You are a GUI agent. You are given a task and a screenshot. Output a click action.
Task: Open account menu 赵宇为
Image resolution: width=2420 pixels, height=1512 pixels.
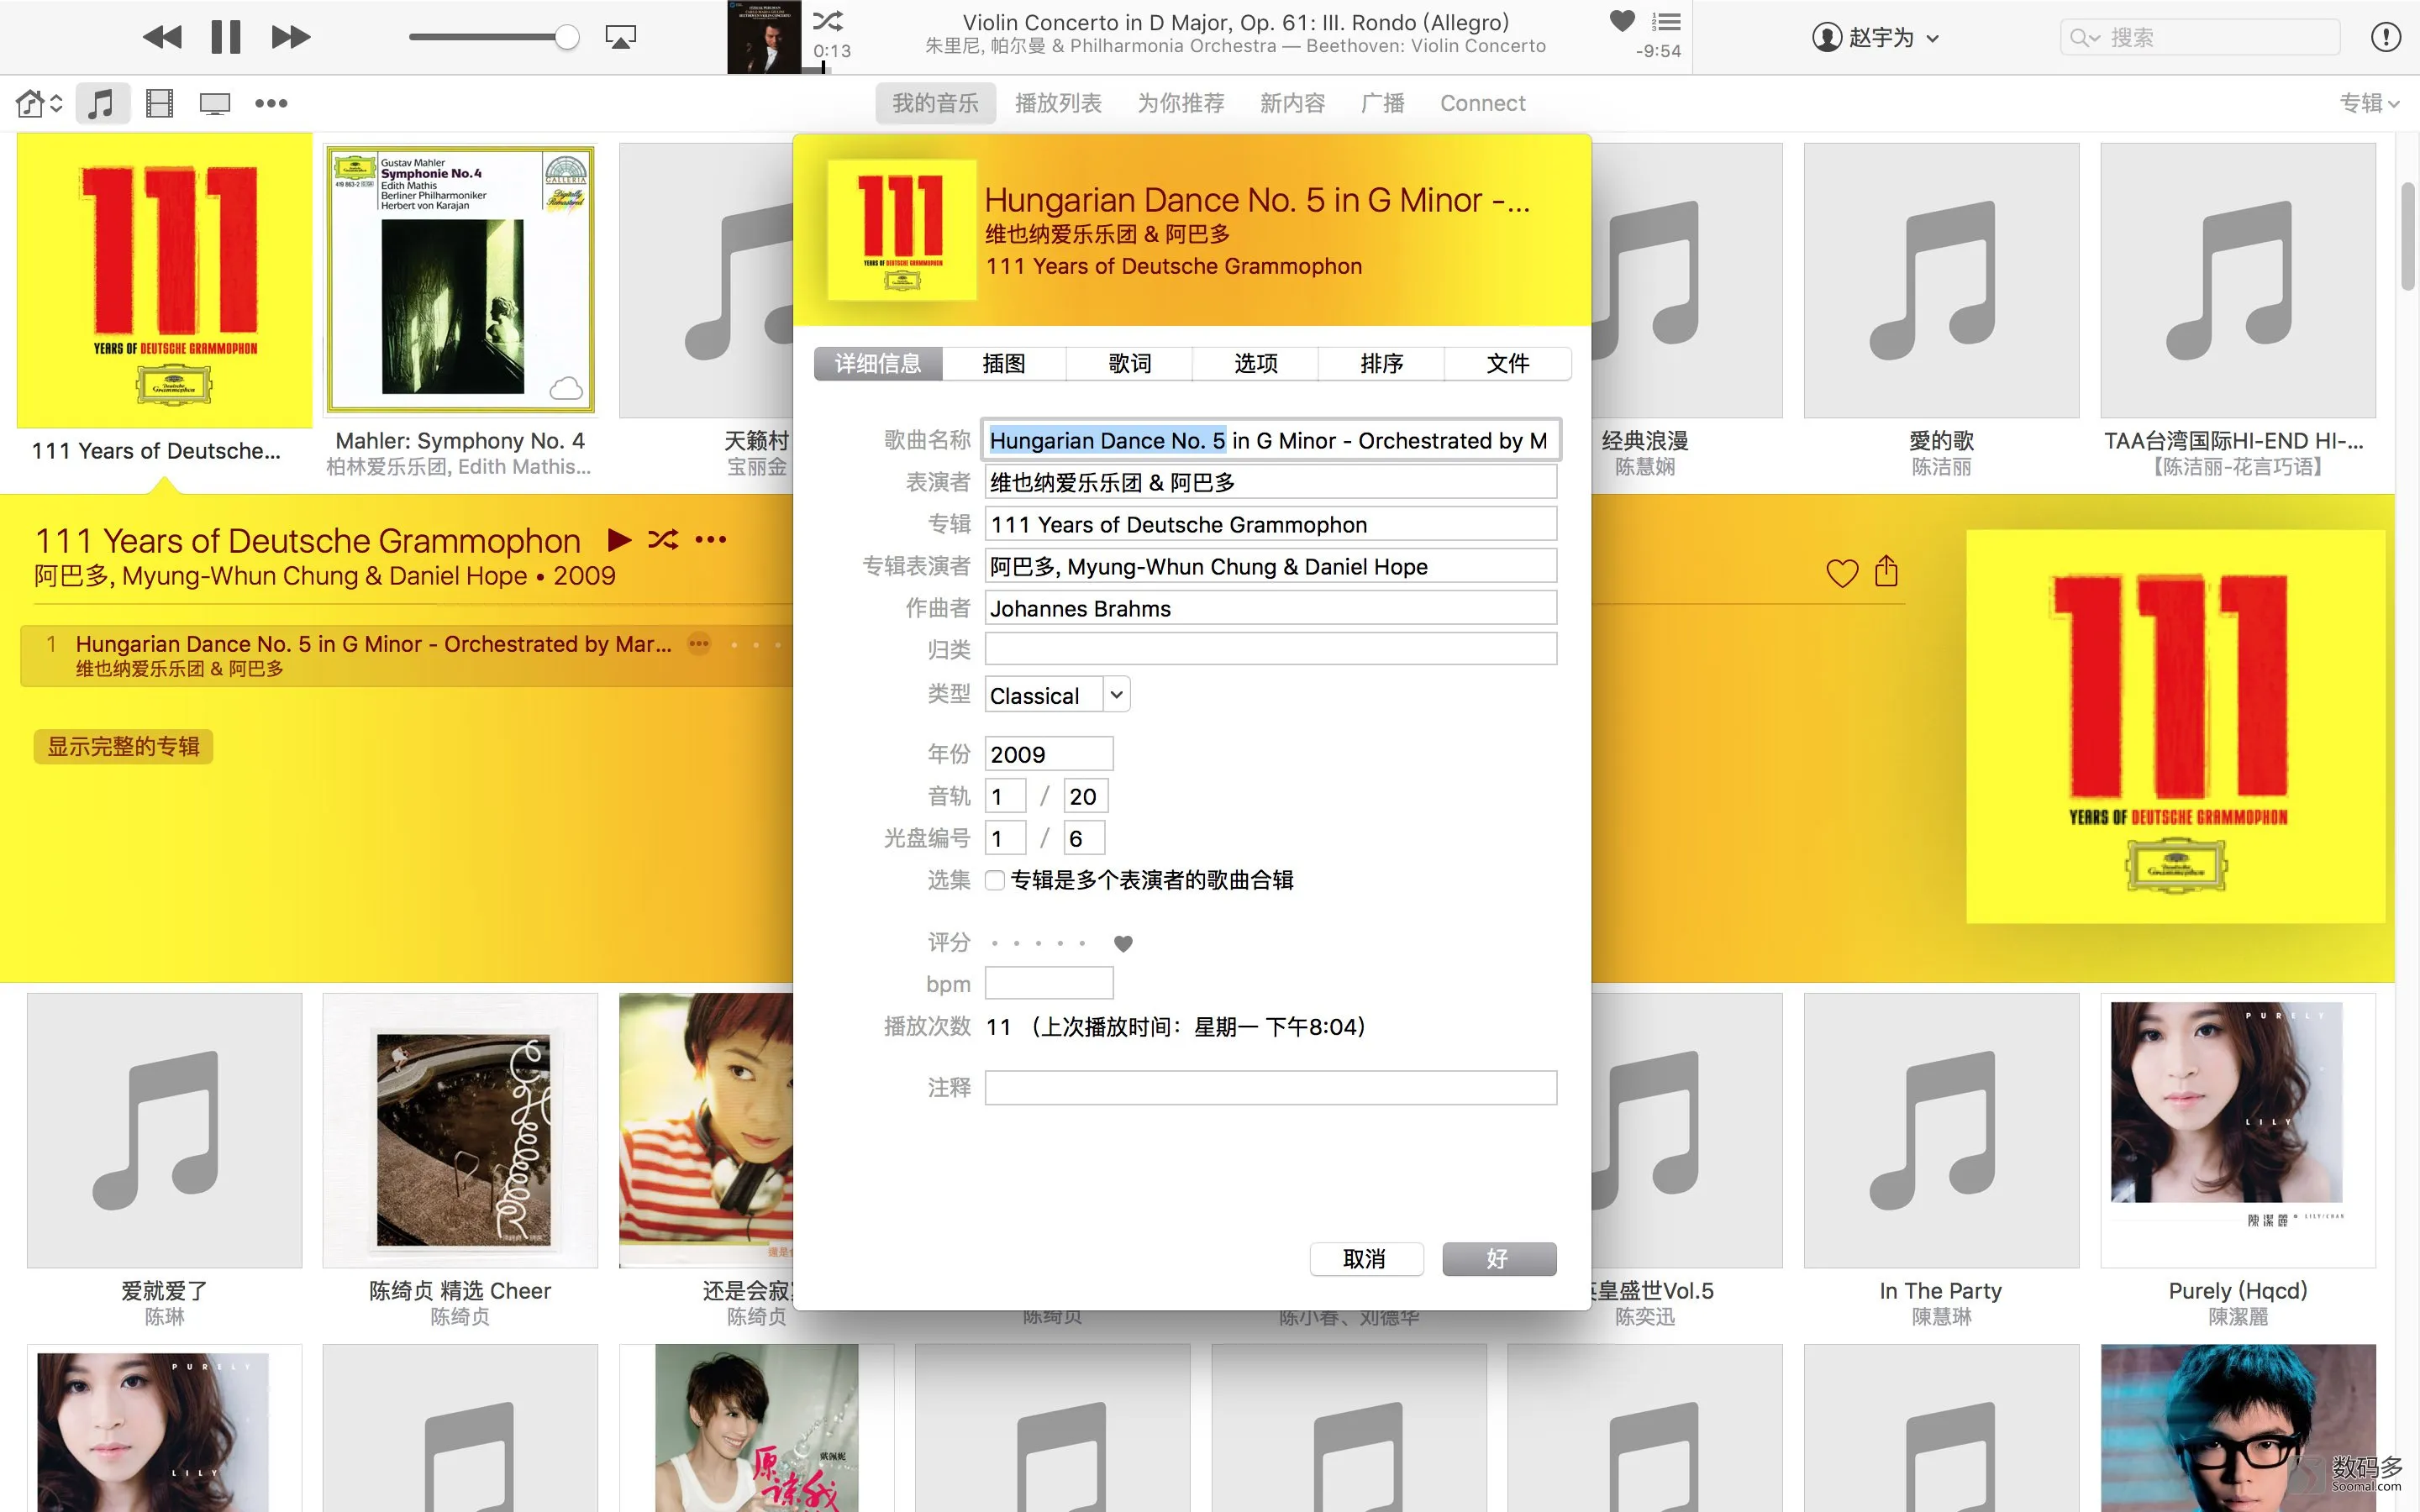click(x=1876, y=38)
